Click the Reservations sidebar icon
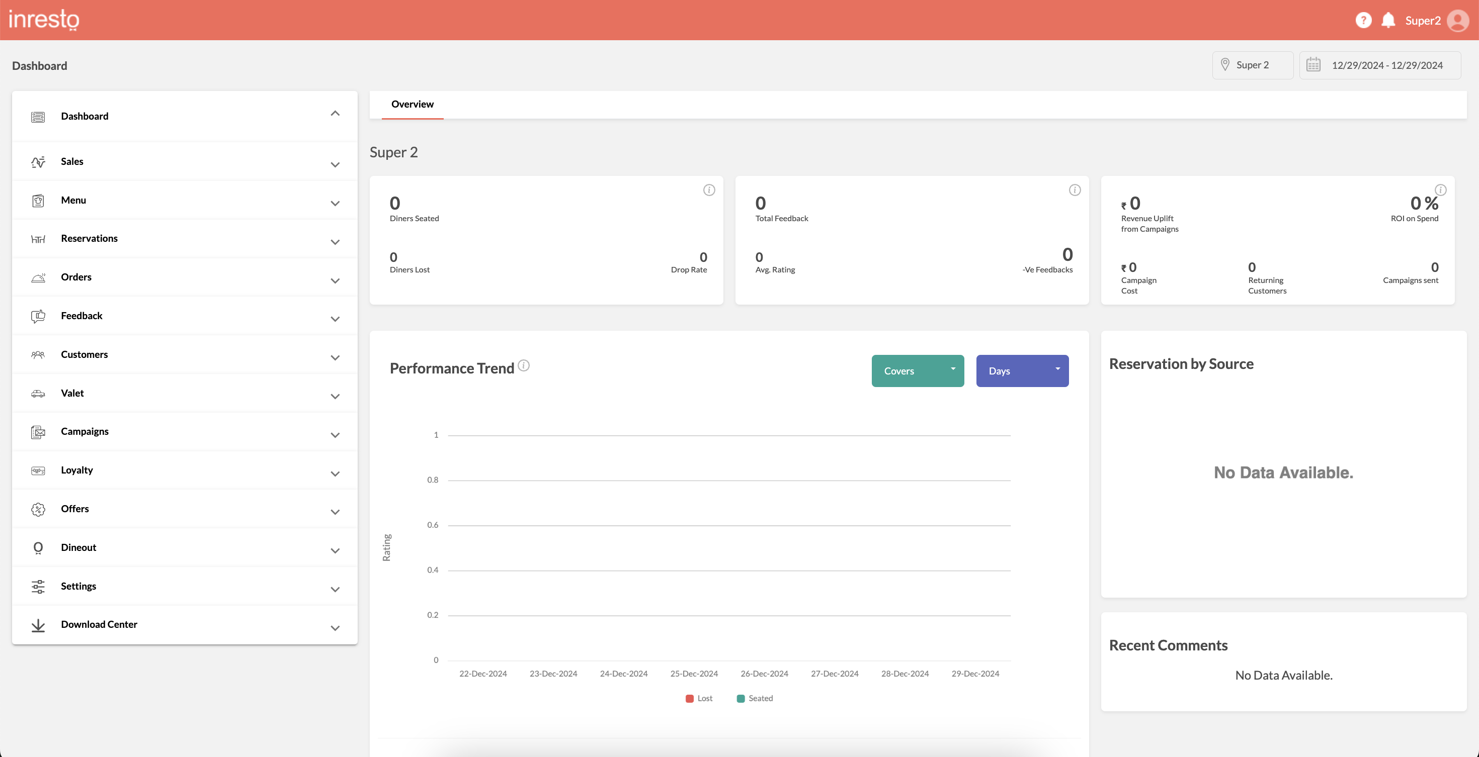1479x757 pixels. (x=38, y=239)
